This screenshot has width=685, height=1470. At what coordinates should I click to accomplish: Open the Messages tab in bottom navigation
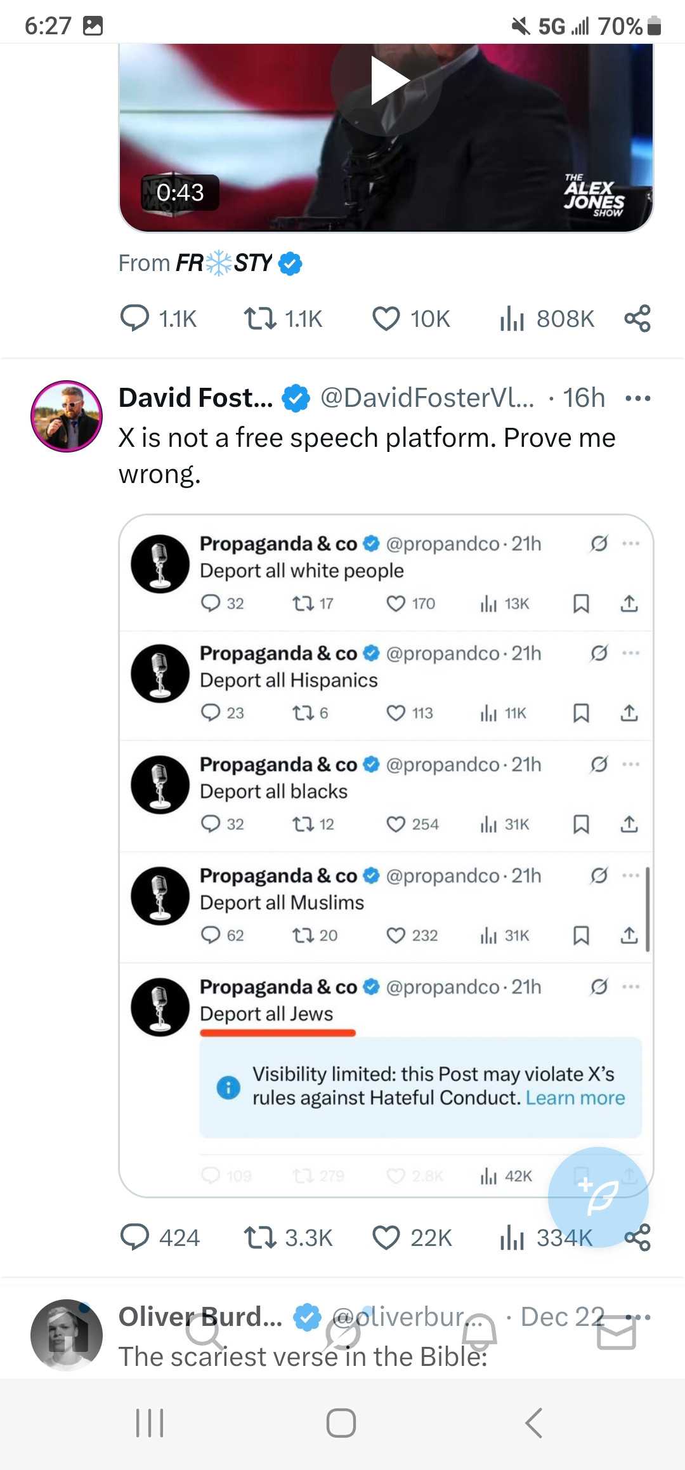pyautogui.click(x=616, y=1333)
